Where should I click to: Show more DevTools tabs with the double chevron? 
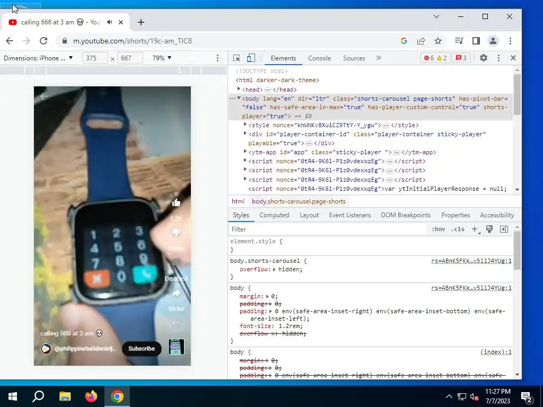[x=379, y=58]
